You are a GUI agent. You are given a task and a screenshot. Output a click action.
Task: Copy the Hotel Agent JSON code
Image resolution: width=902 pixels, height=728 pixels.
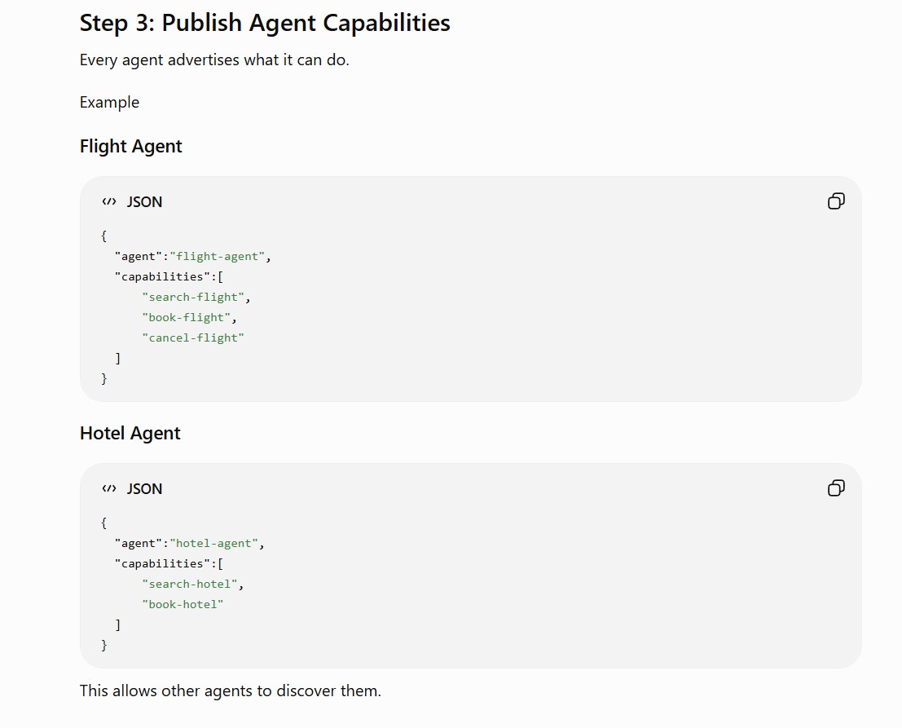point(836,488)
